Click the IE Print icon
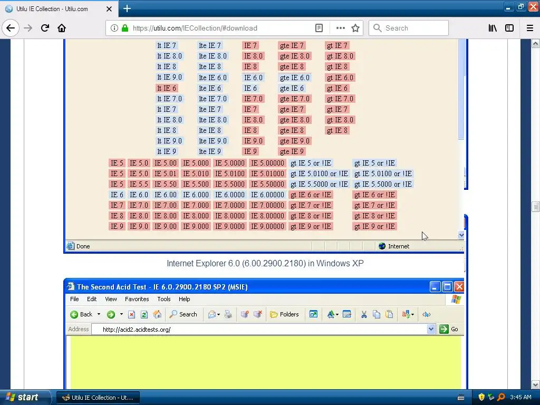This screenshot has height=405, width=540. [228, 314]
